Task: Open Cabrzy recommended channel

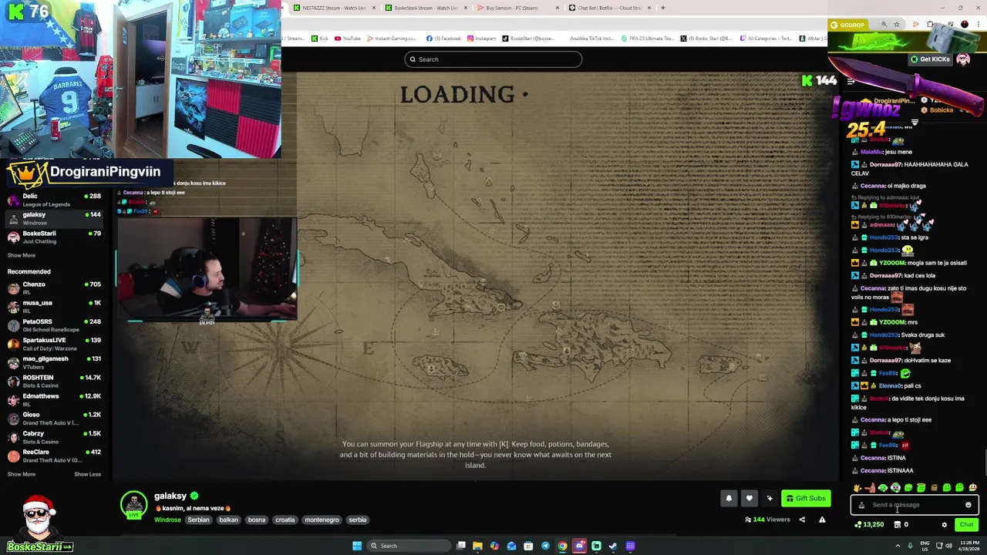Action: (54, 436)
